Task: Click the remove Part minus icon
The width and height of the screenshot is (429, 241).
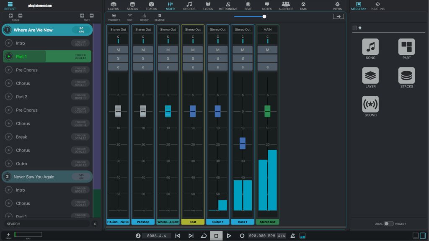Action: [x=92, y=15]
